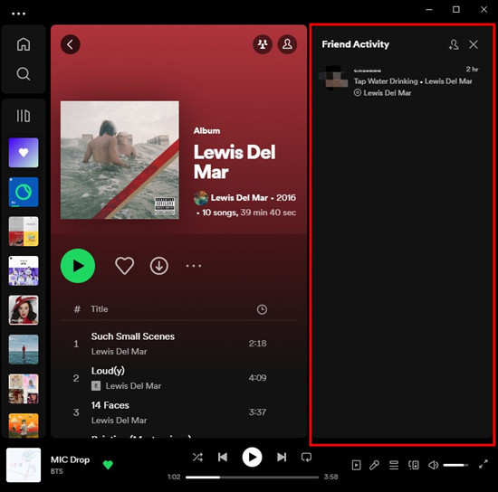
Task: Open BTS artist link in now playing
Action: click(x=56, y=471)
